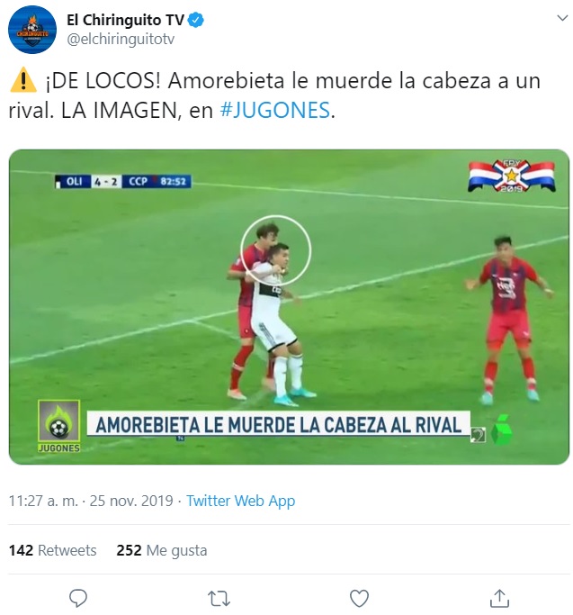This screenshot has height=615, width=573.
Task: View the 142 Retweets list
Action: [52, 550]
